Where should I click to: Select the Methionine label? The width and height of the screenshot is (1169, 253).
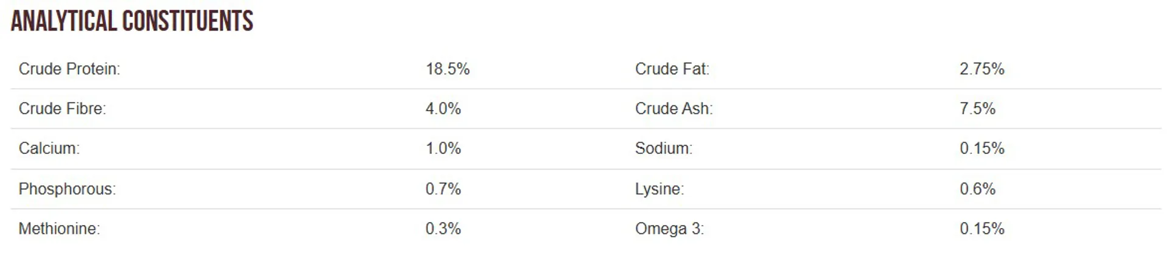pyautogui.click(x=59, y=229)
